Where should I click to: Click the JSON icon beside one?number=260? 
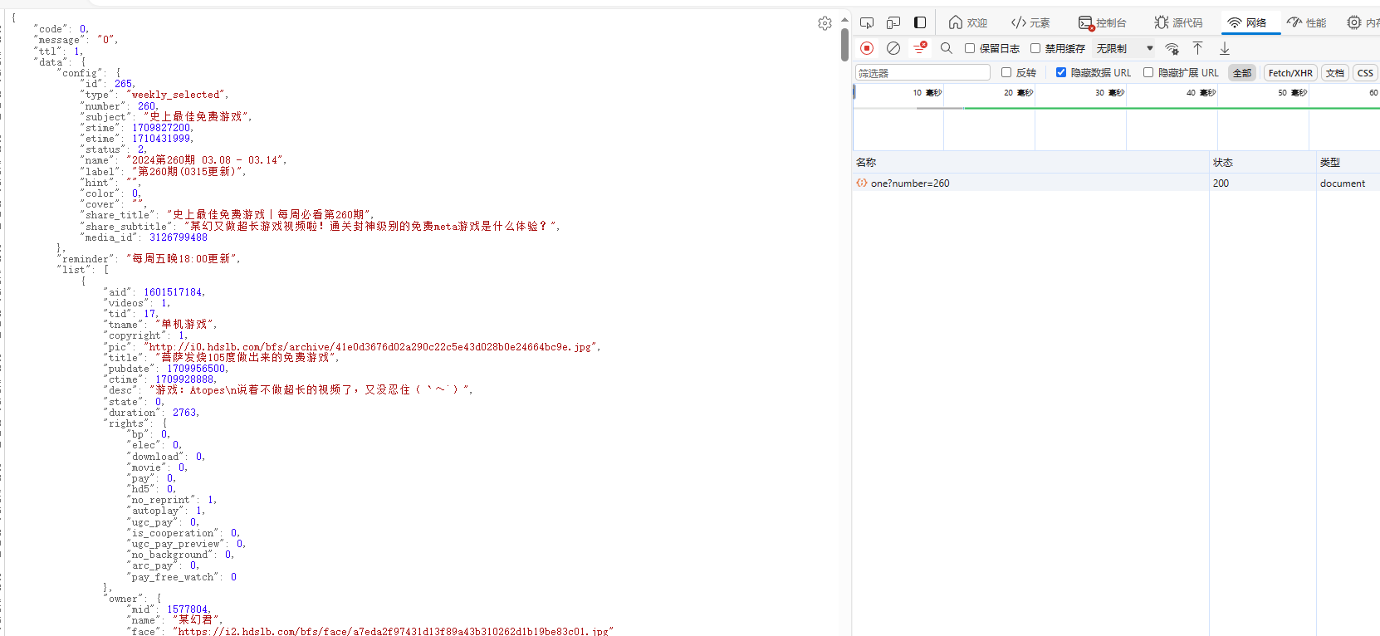pyautogui.click(x=862, y=183)
